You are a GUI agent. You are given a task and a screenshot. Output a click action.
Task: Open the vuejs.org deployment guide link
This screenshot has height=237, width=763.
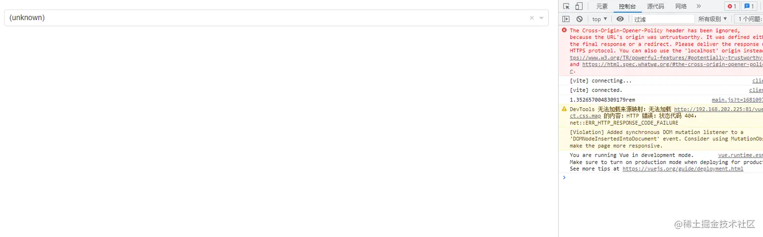click(x=683, y=169)
